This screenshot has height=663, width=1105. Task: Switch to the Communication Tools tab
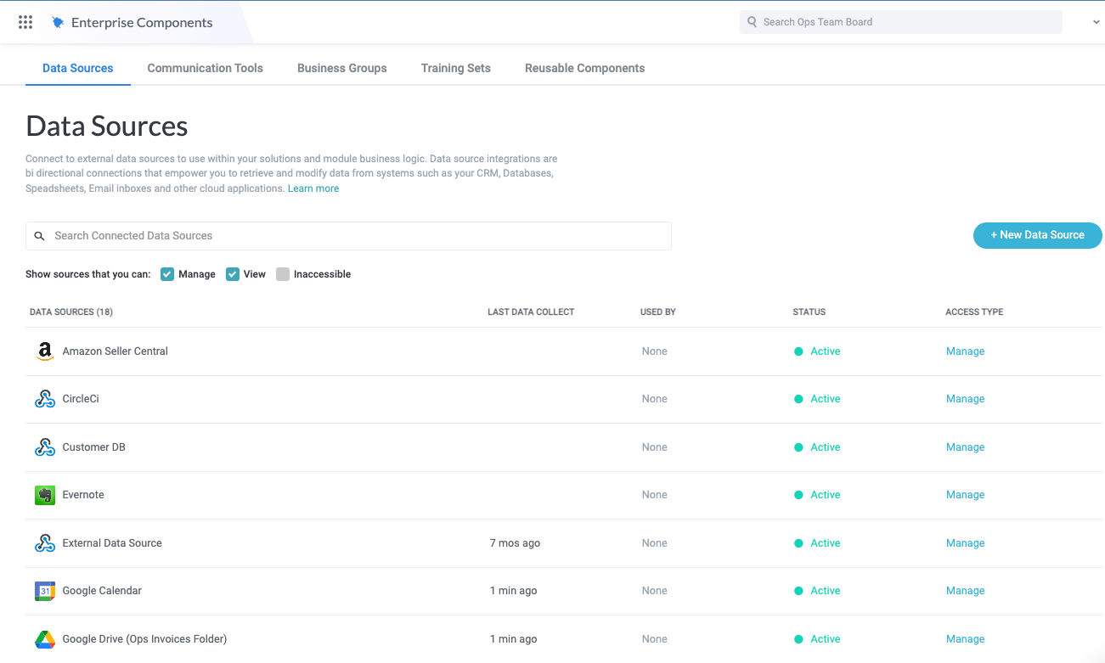[x=205, y=68]
